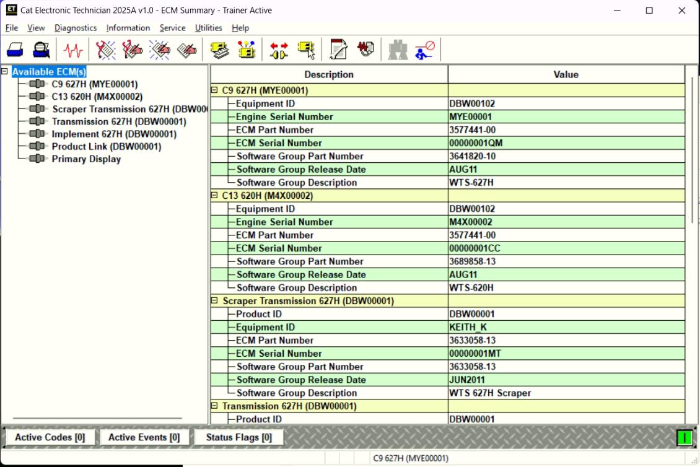700x467 pixels.
Task: Click the 3689858-13 software part number value
Action: (472, 261)
